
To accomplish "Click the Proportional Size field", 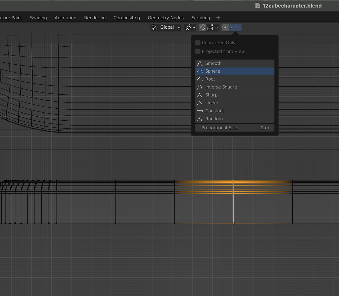I will point(235,128).
